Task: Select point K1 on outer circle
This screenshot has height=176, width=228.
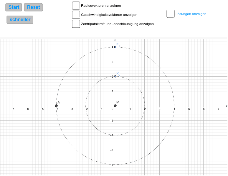Action: [115, 47]
